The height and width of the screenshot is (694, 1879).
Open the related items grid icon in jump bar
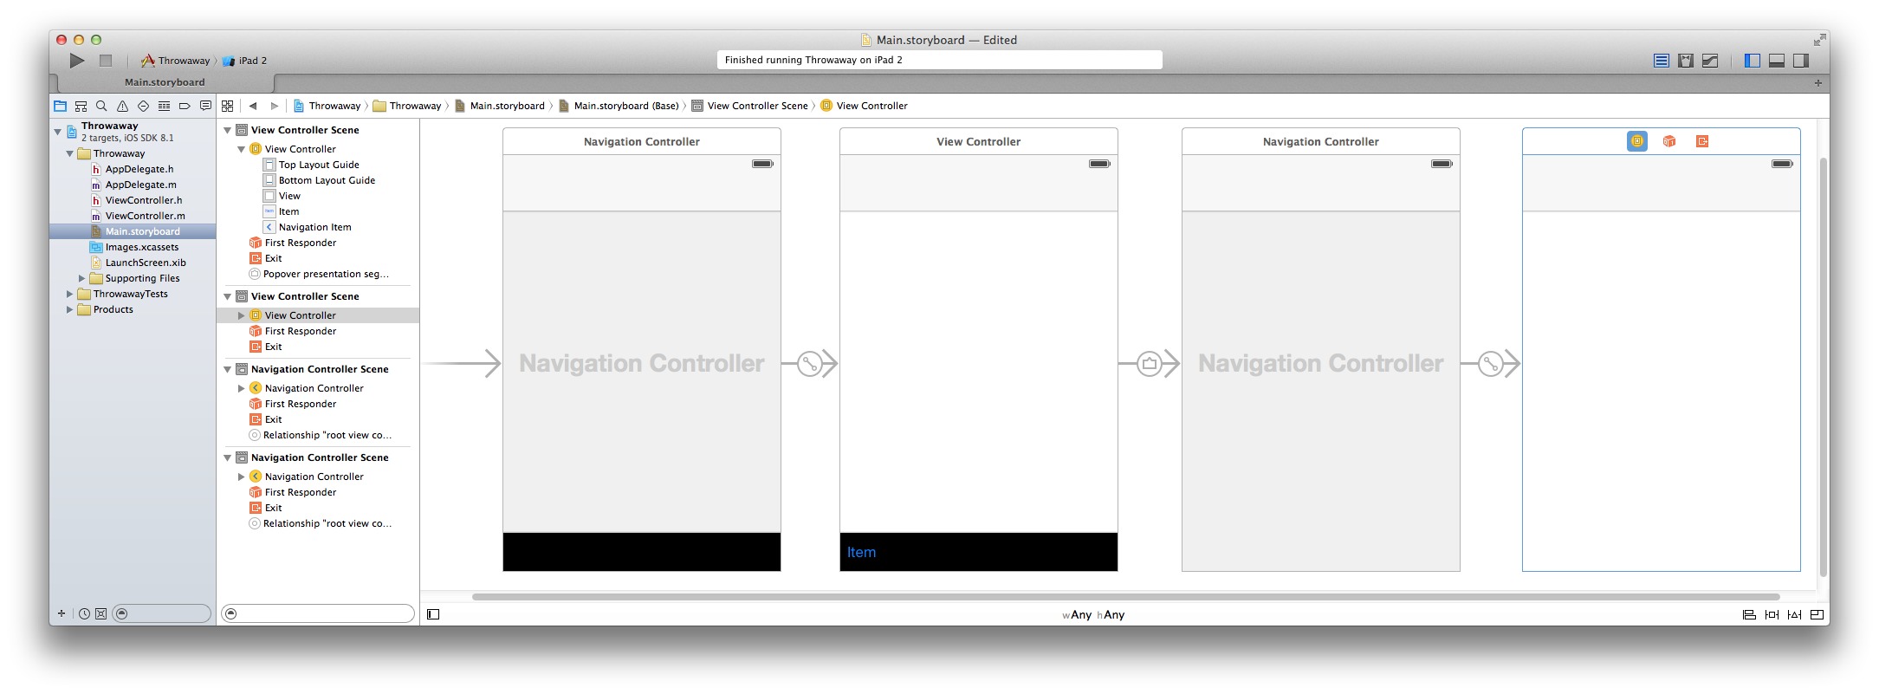(x=228, y=106)
